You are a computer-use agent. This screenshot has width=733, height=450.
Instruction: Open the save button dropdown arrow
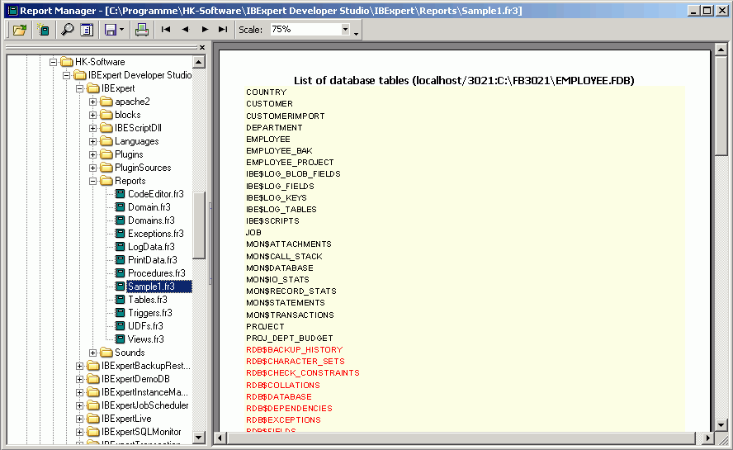pos(121,30)
